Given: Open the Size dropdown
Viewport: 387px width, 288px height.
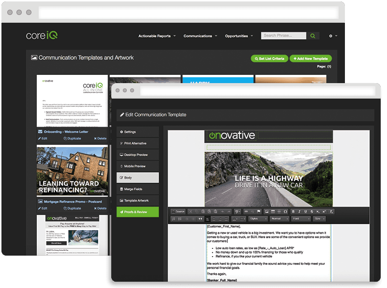Looking at the screenshot, I should pyautogui.click(x=319, y=219).
